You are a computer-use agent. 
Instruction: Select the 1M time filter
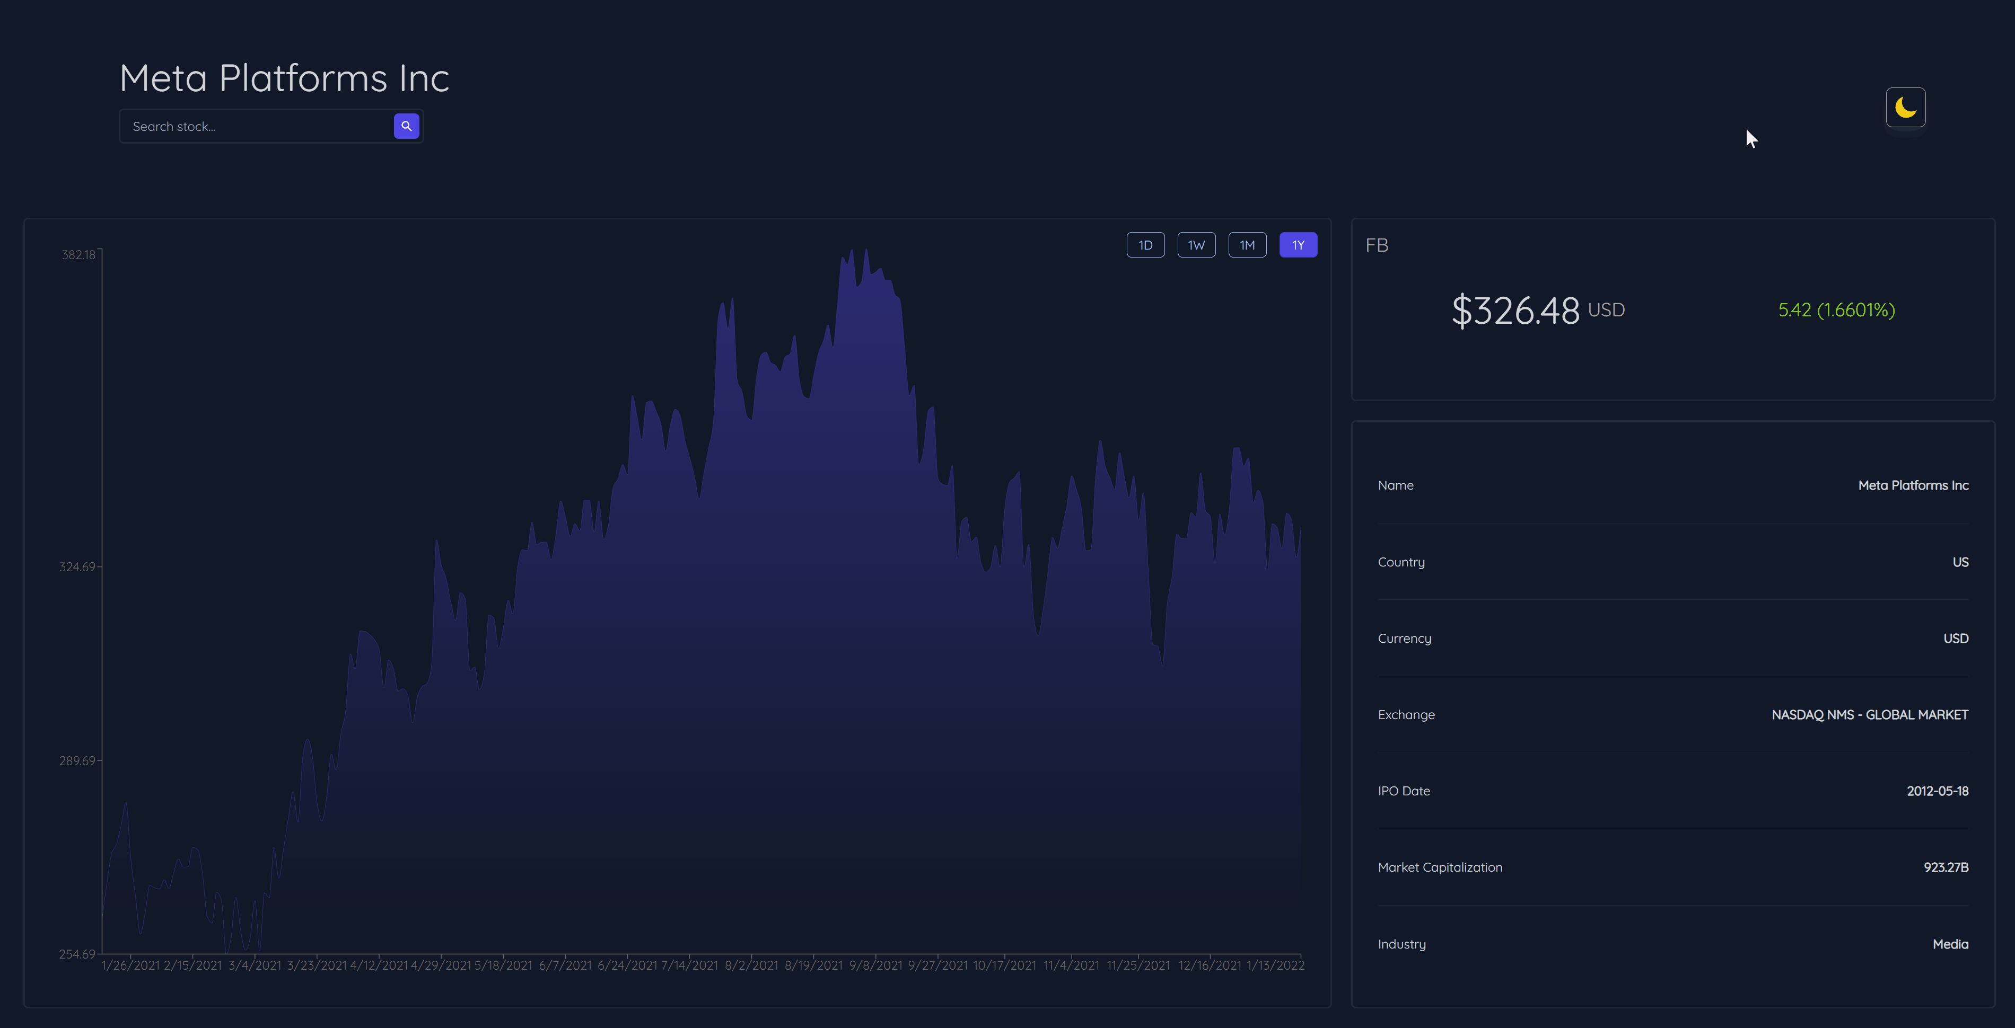point(1247,245)
